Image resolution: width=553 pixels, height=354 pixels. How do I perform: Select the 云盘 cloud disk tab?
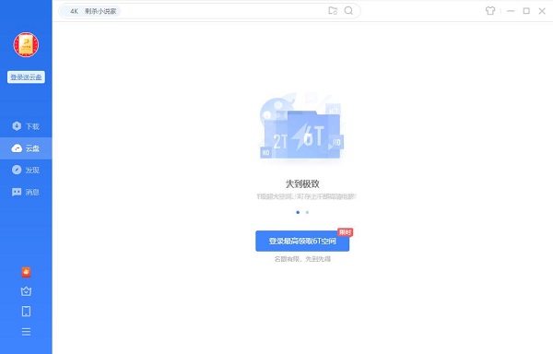[x=26, y=148]
